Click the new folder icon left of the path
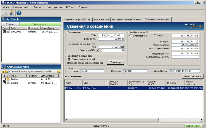 (7, 72)
